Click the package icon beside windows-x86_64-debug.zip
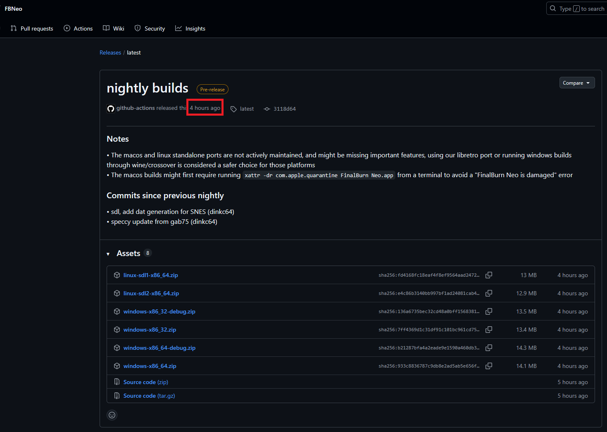607x432 pixels. point(117,348)
